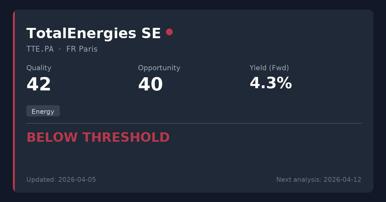The width and height of the screenshot is (386, 202).
Task: Click the Updated 2026-04-05 date
Action: click(61, 180)
